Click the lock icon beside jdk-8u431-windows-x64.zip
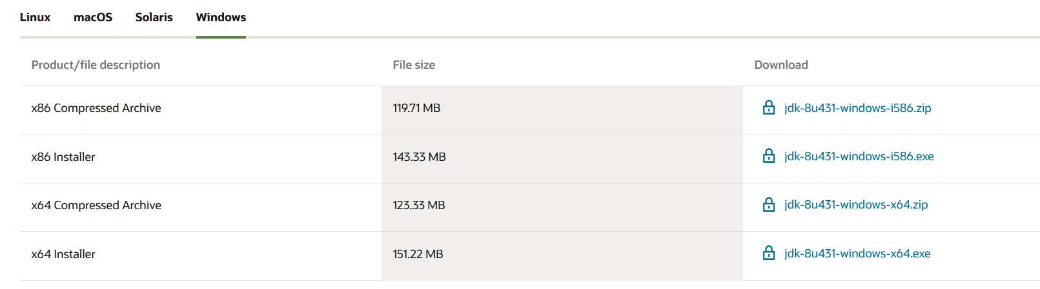1040x289 pixels. pyautogui.click(x=768, y=204)
